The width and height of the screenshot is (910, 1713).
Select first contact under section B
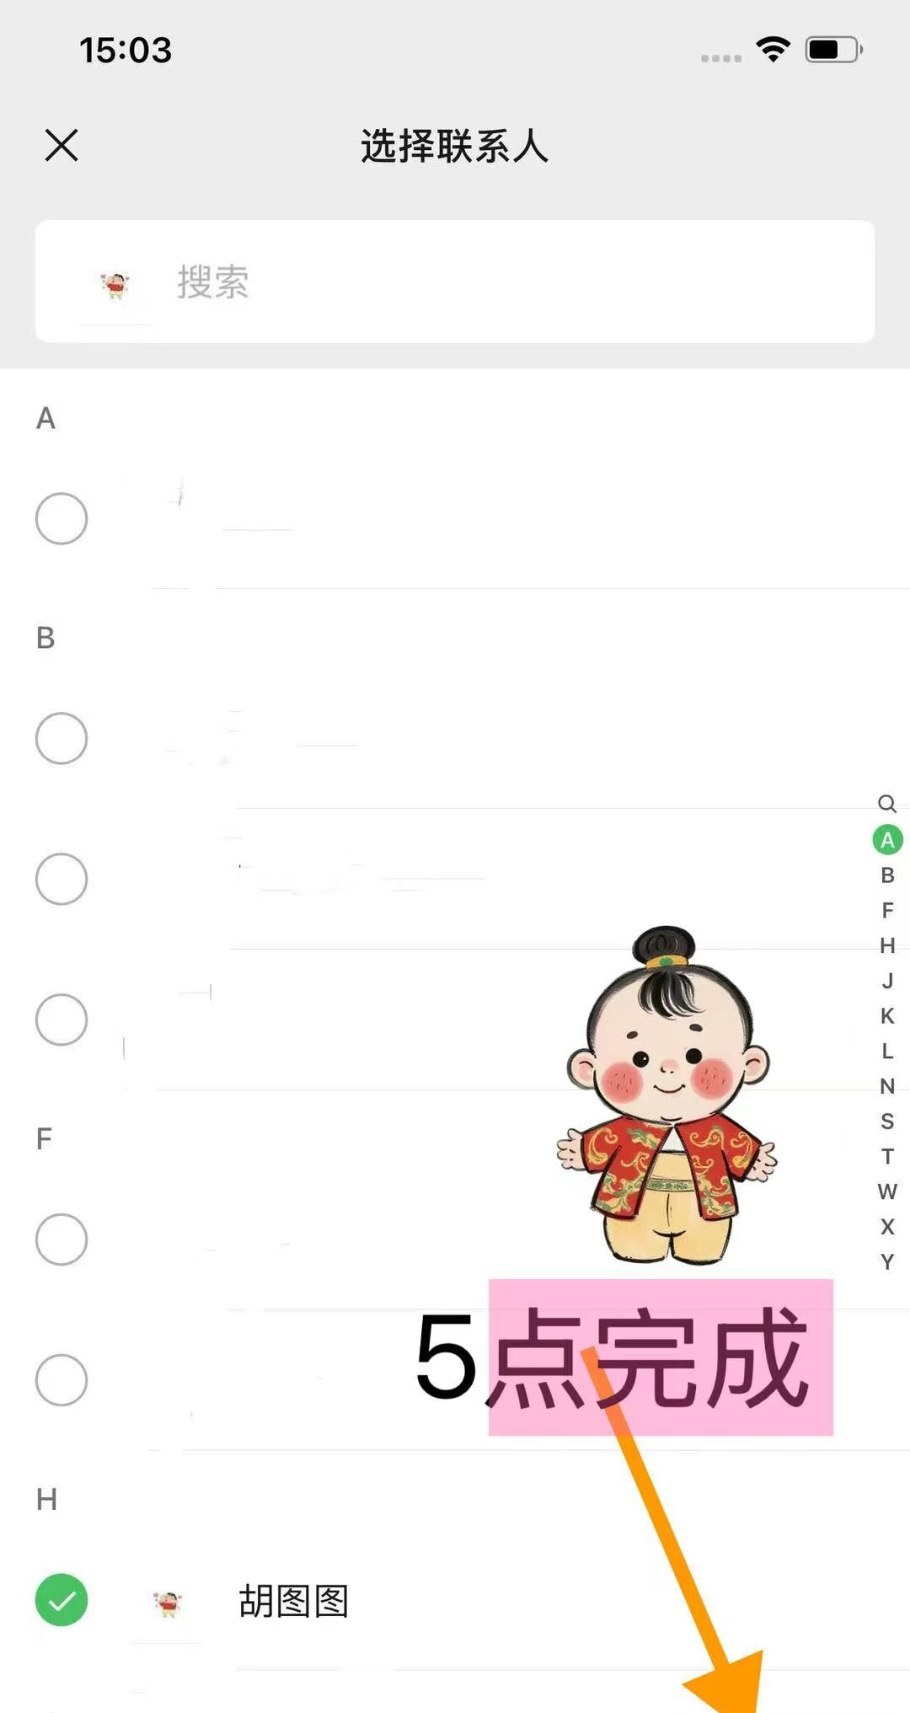coord(62,738)
